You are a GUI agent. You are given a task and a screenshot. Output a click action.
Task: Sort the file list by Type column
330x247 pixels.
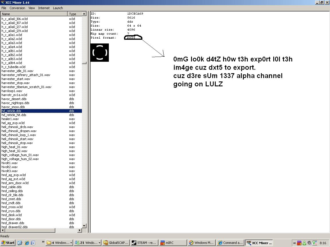(x=74, y=14)
